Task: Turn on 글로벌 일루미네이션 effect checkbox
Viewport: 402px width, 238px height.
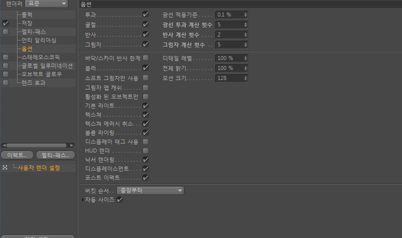Action: 5,65
